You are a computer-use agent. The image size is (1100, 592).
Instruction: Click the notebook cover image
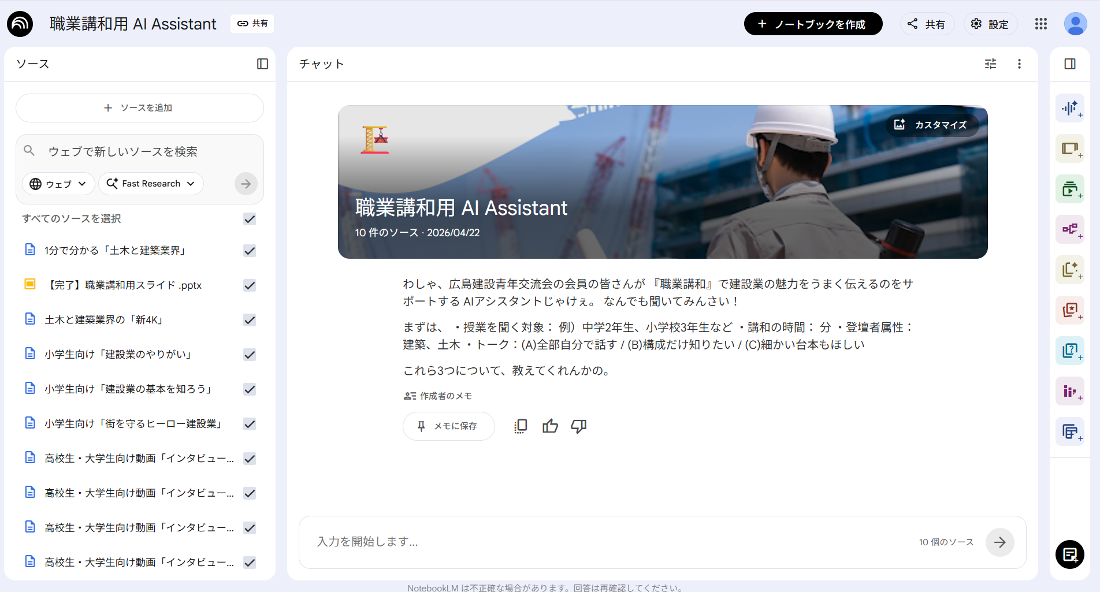663,182
